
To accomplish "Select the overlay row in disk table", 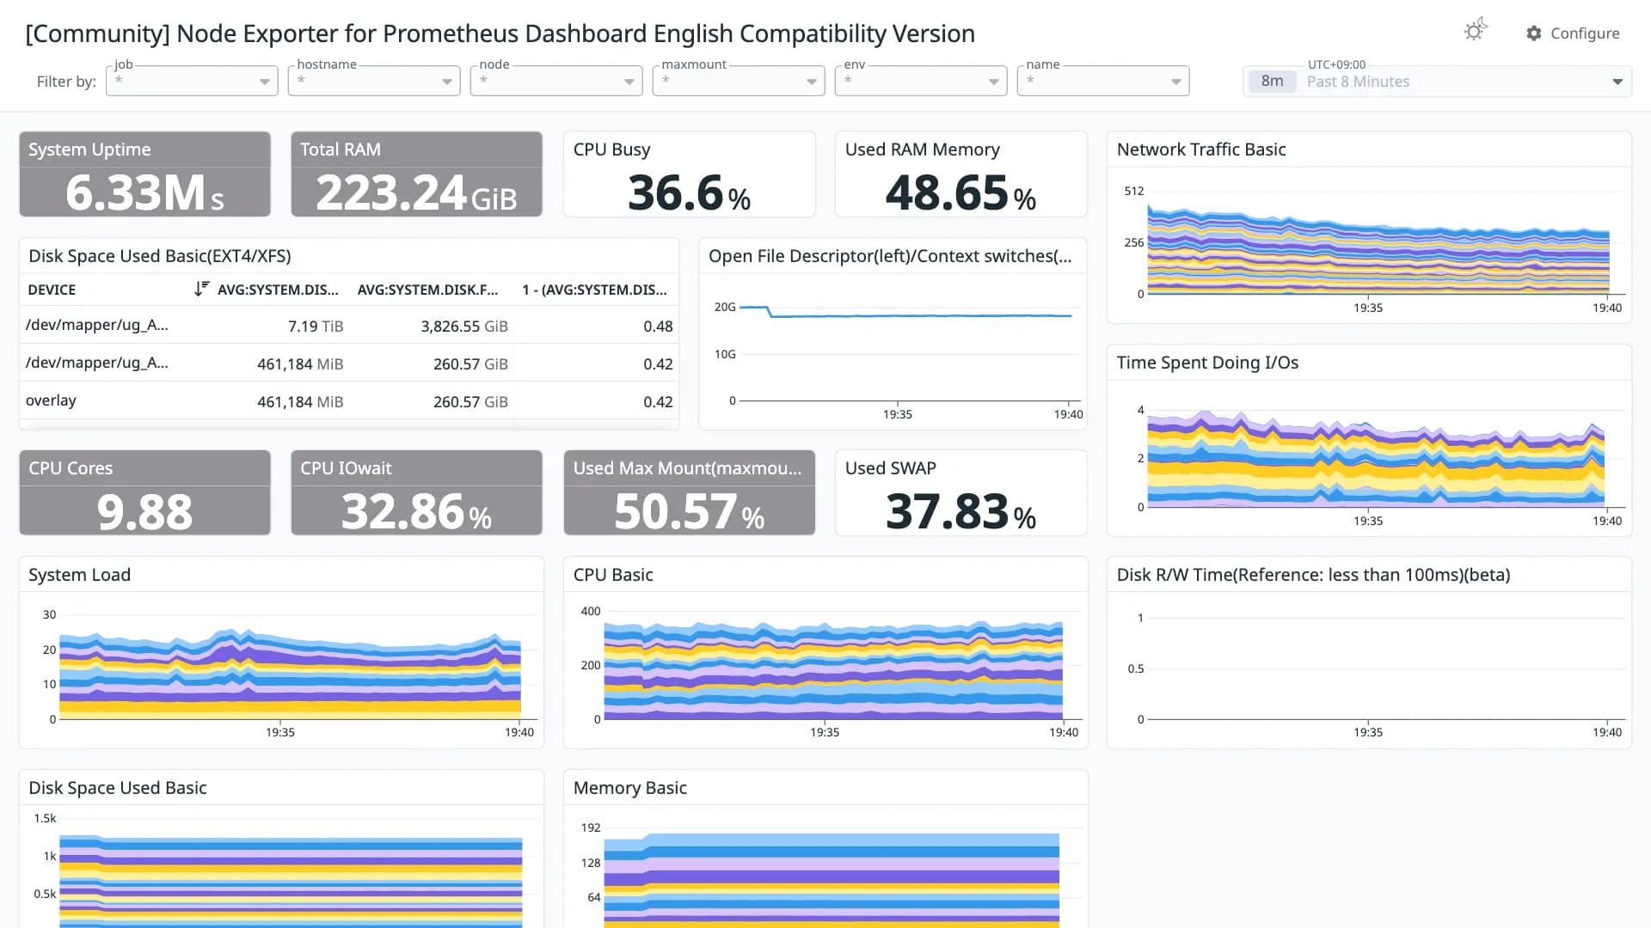I will (x=349, y=401).
